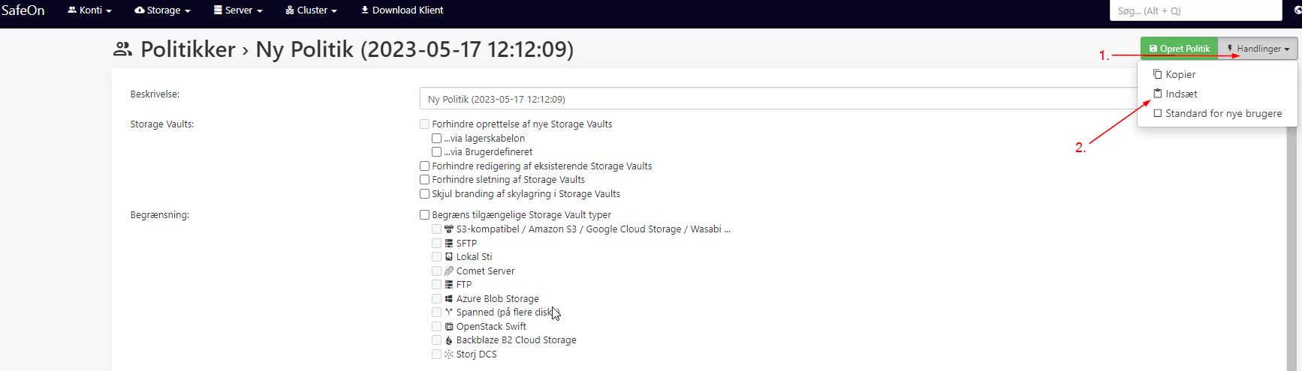Click the Storj DCS icon
The height and width of the screenshot is (371, 1302).
tap(449, 355)
